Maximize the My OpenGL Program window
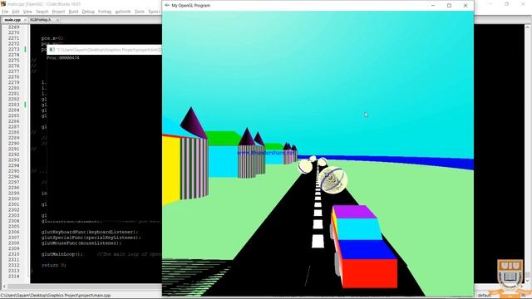This screenshot has height=299, width=532. click(449, 6)
